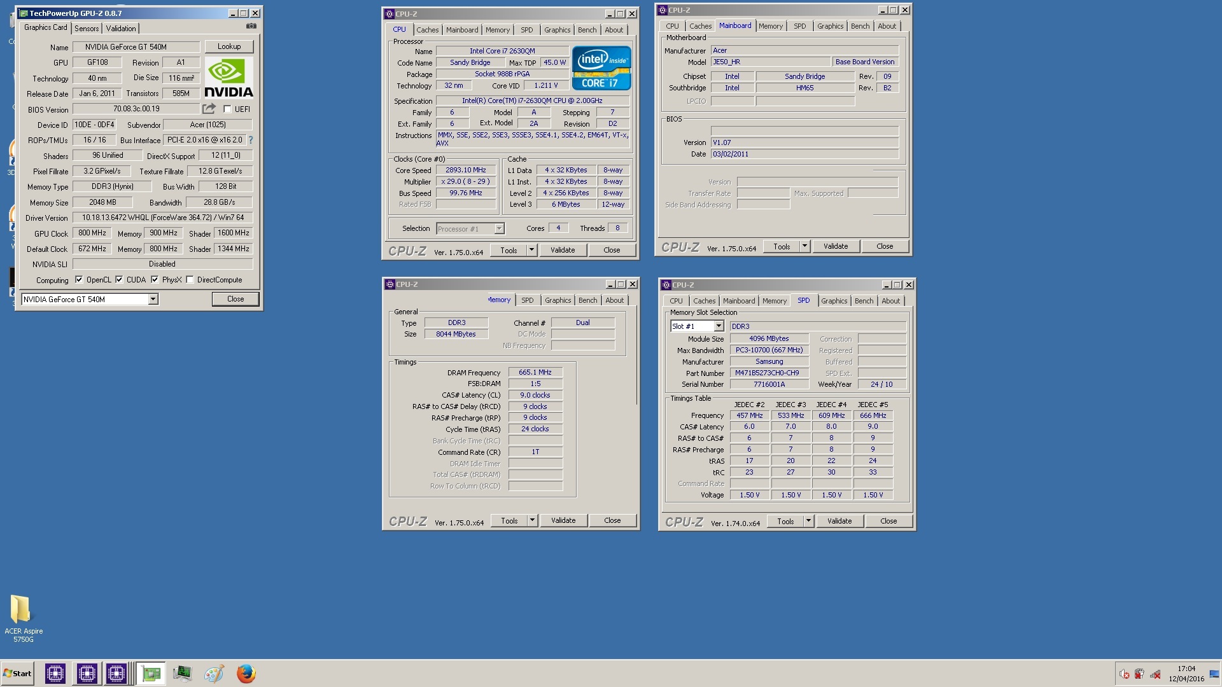Click the BIOS version value V1.07

coord(804,142)
